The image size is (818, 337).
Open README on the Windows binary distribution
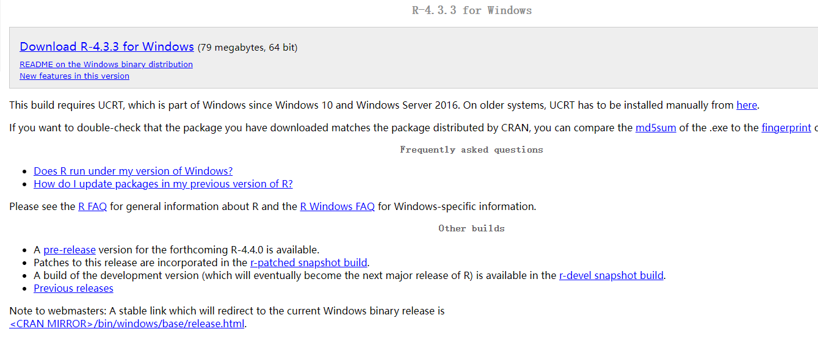[106, 64]
